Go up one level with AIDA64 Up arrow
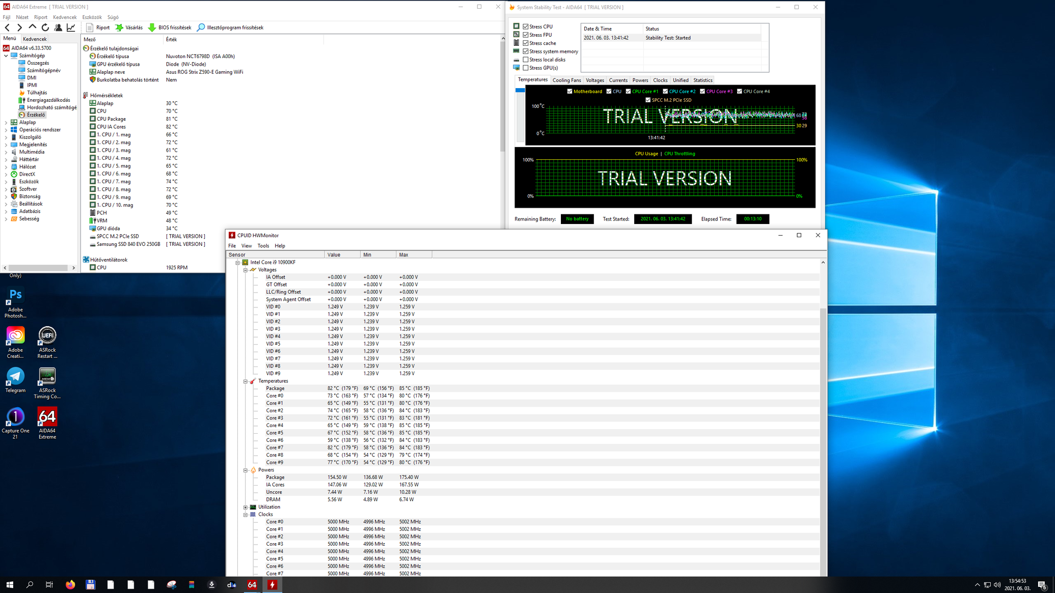1055x593 pixels. click(x=32, y=27)
